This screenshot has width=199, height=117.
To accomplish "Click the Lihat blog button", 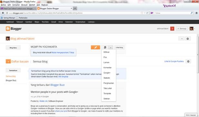I will tap(119, 47).
